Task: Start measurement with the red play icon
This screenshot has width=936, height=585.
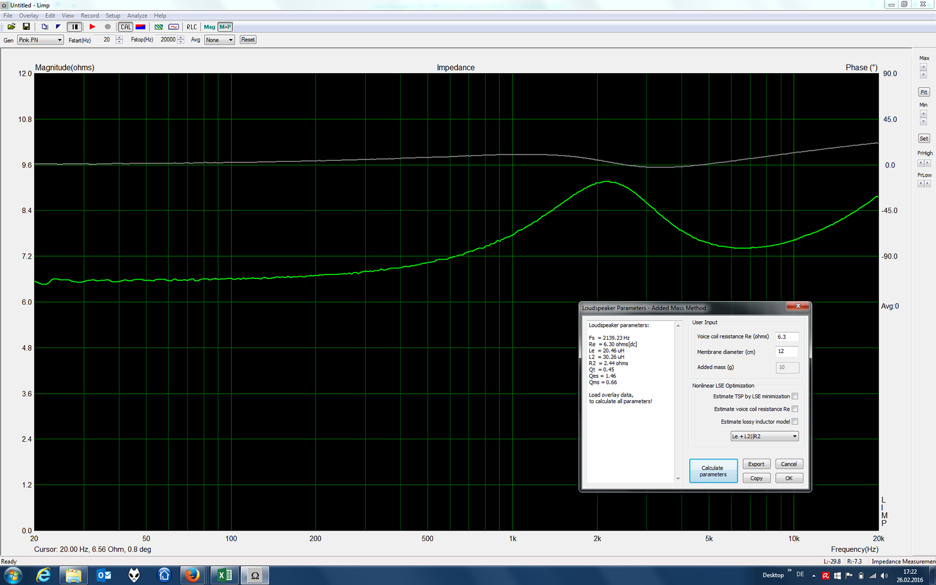Action: click(92, 27)
